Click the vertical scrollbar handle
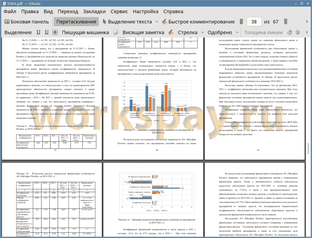 click(308, 149)
